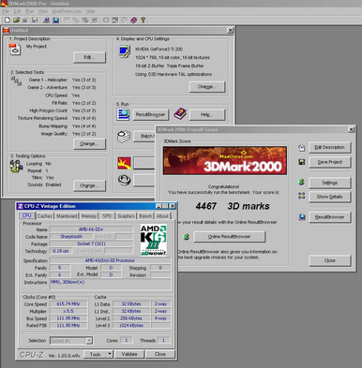This screenshot has width=362, height=368.
Task: Click the Open folder toolbar icon
Action: point(16,20)
